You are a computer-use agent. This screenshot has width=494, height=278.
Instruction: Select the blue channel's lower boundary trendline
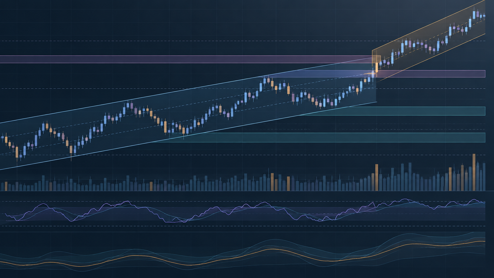pyautogui.click(x=188, y=136)
